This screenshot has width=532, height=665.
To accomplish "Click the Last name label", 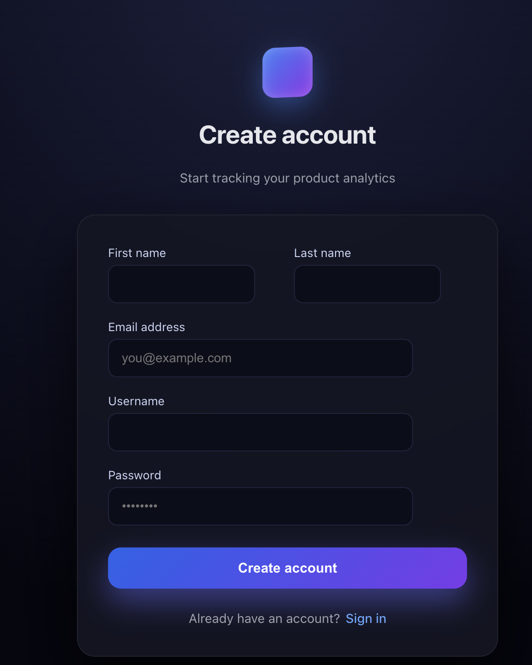I will [x=322, y=253].
